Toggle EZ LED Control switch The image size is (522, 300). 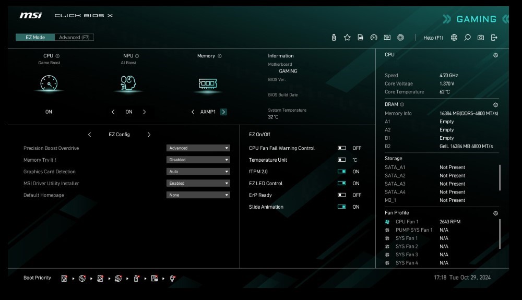pyautogui.click(x=341, y=183)
